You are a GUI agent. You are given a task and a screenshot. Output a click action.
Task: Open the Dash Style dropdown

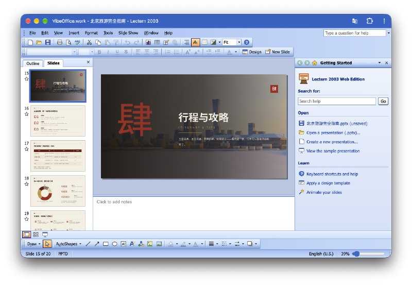(x=226, y=244)
